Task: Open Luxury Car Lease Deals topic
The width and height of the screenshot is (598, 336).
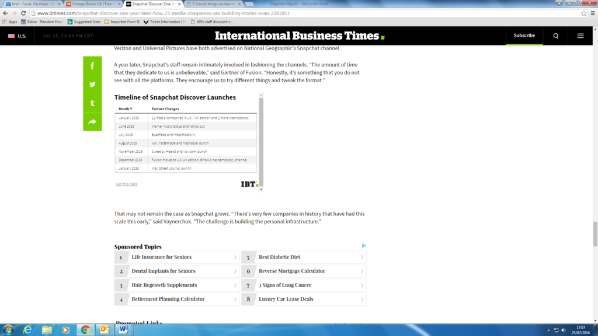Action: (x=304, y=299)
